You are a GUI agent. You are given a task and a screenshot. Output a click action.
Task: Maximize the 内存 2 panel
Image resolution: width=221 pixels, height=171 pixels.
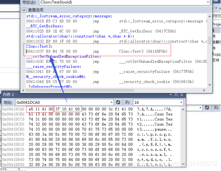coord(176,95)
